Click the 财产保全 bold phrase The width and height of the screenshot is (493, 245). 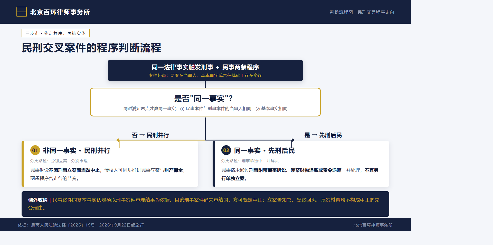[x=174, y=170]
